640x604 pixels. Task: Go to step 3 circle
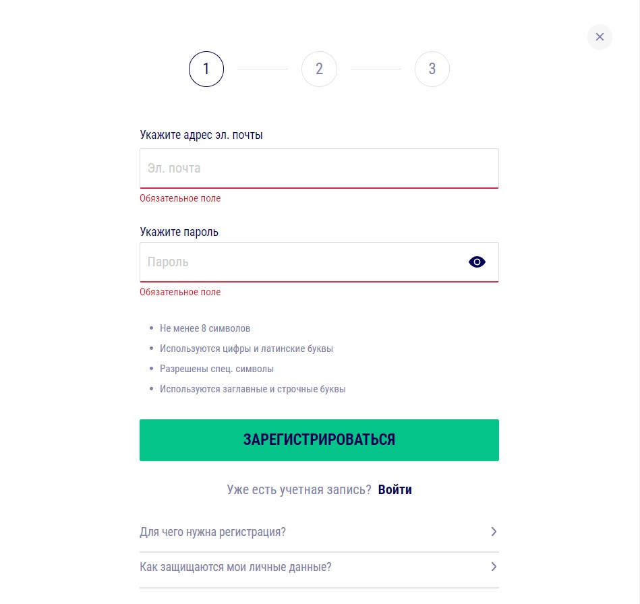point(432,69)
